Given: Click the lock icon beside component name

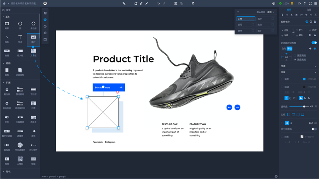Looking at the screenshot, I should (x=315, y=22).
